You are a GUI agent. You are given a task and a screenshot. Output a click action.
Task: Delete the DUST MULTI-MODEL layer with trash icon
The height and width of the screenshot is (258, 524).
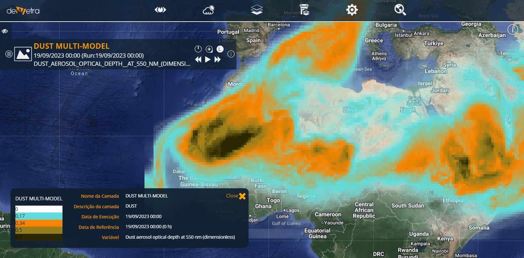(9, 54)
